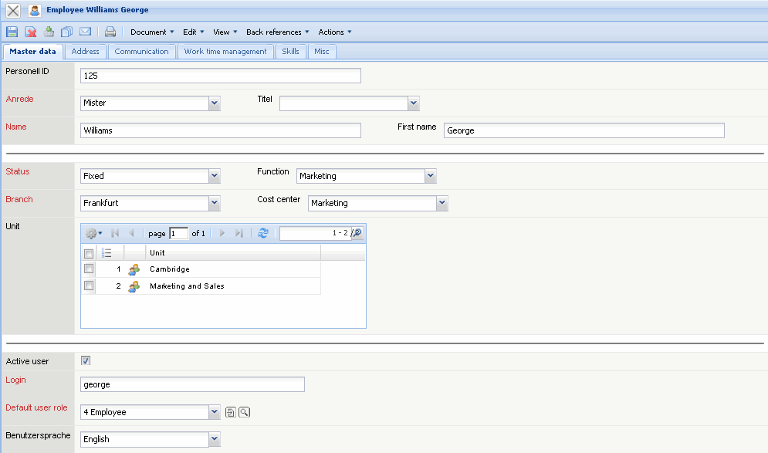Switch to the Work time management tab
The image size is (768, 453).
click(x=225, y=52)
